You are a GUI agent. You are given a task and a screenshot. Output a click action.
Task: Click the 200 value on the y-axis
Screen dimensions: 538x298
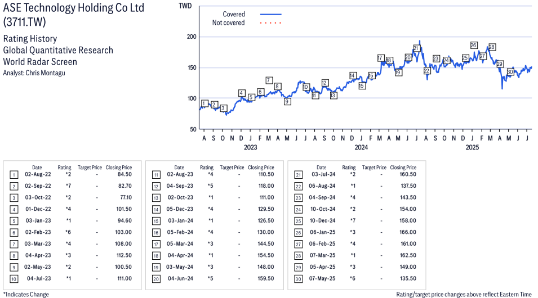(192, 37)
